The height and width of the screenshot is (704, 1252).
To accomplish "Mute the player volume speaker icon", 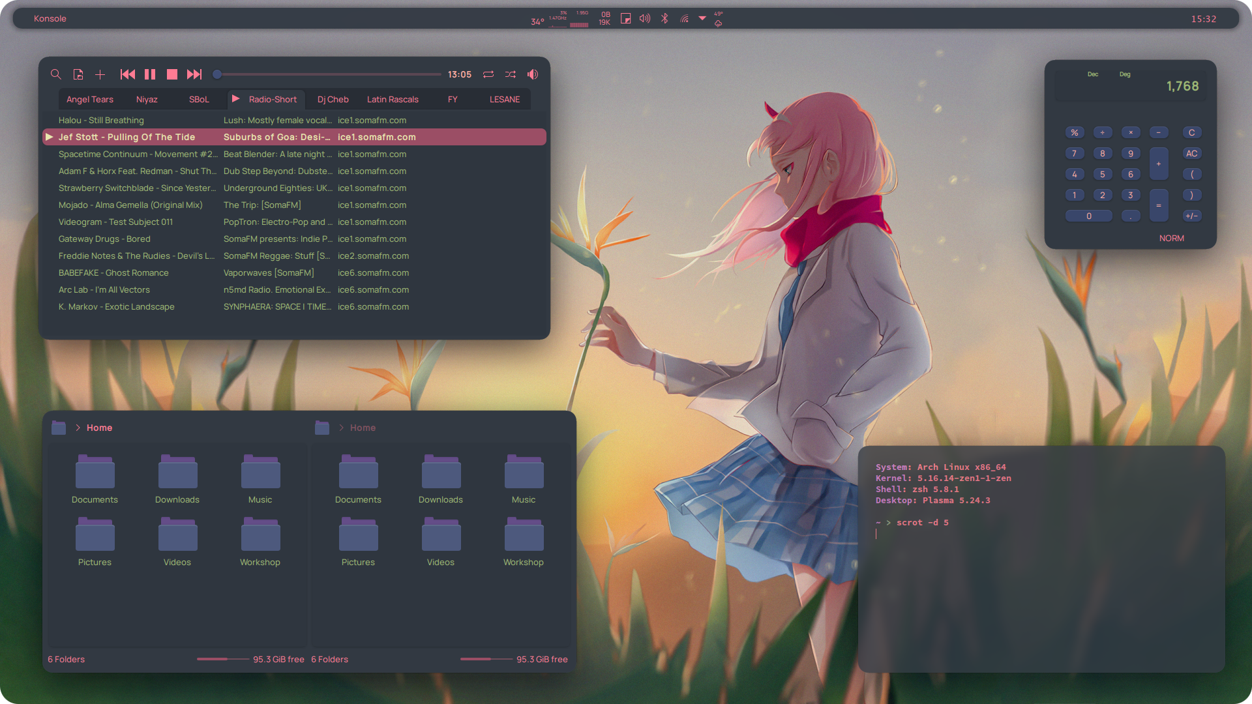I will point(533,74).
